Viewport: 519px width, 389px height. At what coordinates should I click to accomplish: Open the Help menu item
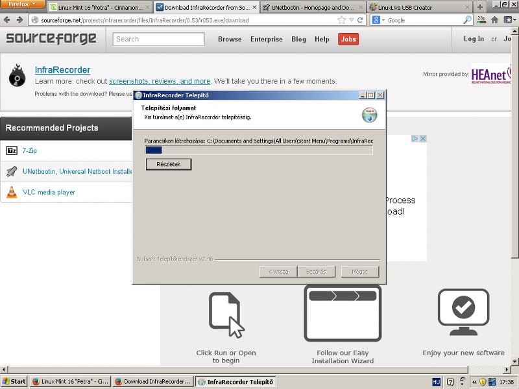(322, 39)
